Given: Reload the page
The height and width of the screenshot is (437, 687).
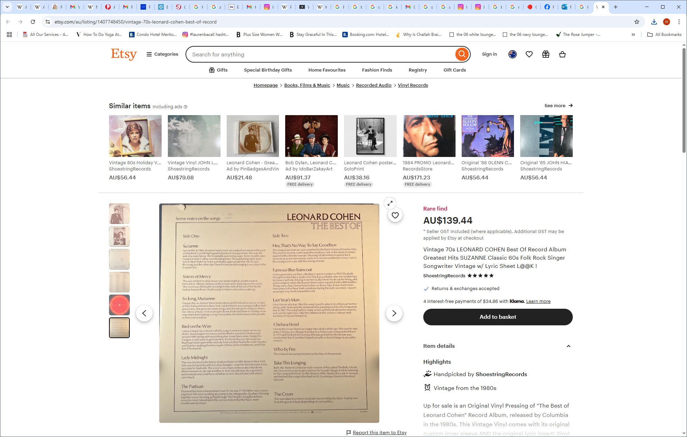Looking at the screenshot, I should click(x=33, y=22).
